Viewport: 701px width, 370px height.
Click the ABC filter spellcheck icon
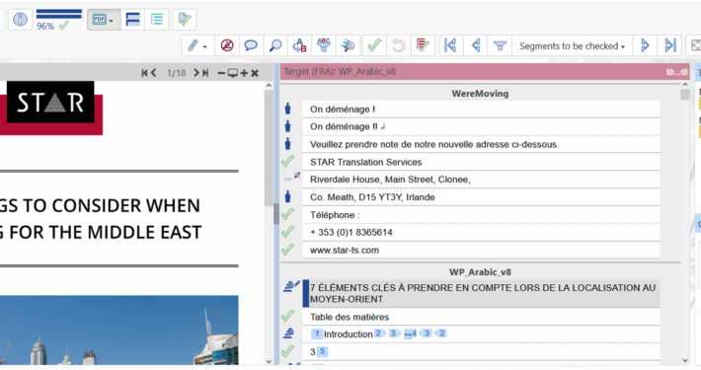pyautogui.click(x=324, y=45)
